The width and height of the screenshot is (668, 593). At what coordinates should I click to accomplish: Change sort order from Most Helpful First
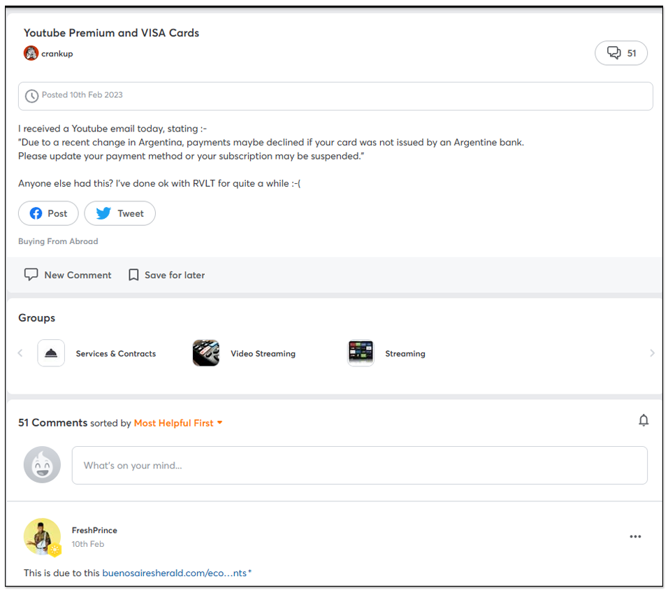click(178, 423)
